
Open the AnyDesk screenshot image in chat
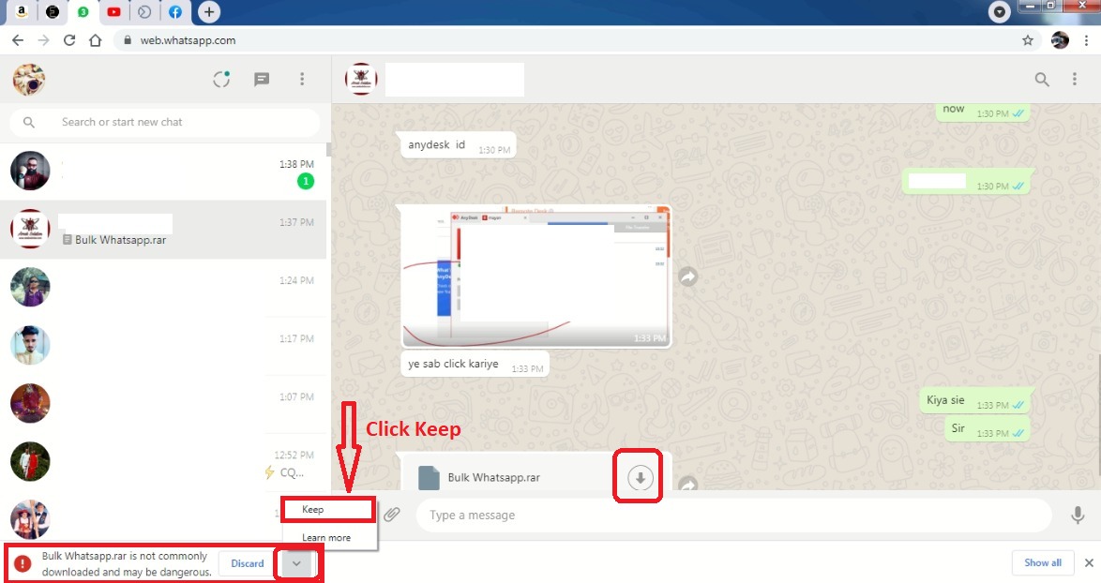[x=535, y=276]
